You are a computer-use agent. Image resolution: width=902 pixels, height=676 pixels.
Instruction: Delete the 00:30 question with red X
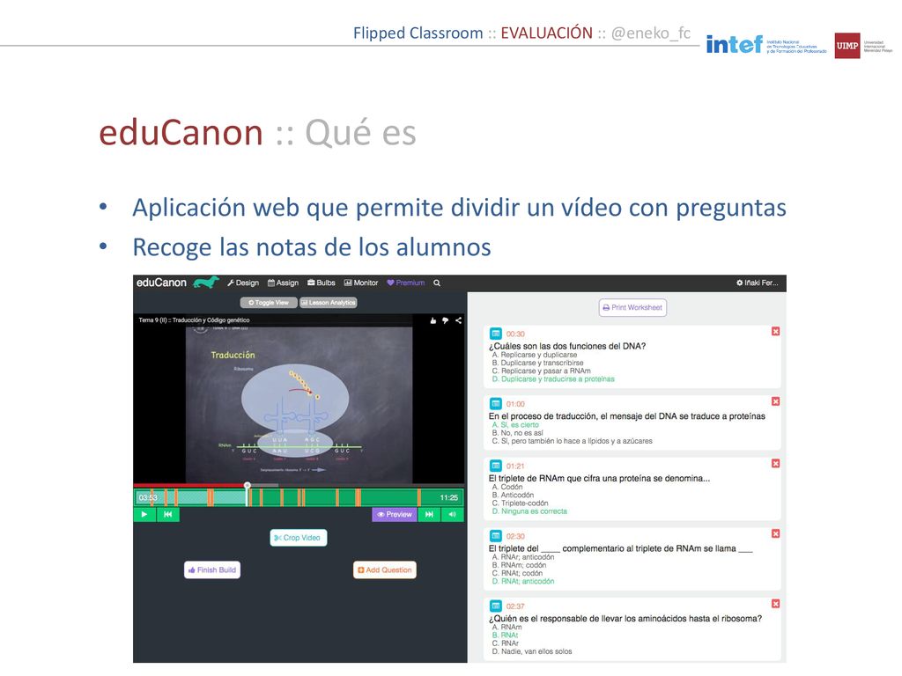[x=775, y=331]
